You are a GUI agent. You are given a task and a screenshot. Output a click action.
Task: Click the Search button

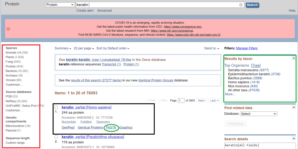point(252,5)
